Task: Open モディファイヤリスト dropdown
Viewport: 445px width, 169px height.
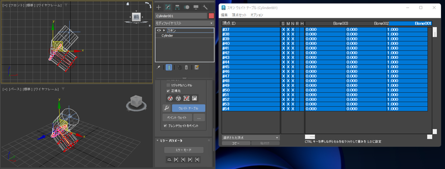Action: (x=184, y=23)
